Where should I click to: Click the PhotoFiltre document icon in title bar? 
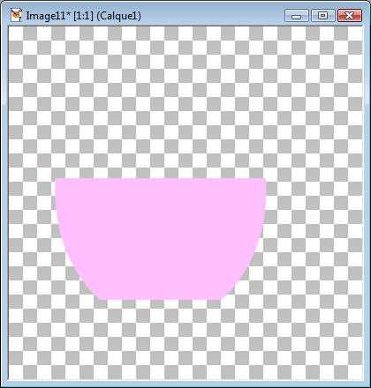16,15
